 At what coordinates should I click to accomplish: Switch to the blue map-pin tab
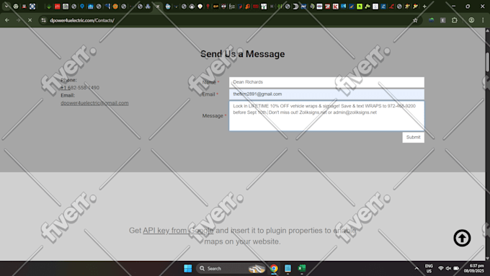click(x=82, y=6)
